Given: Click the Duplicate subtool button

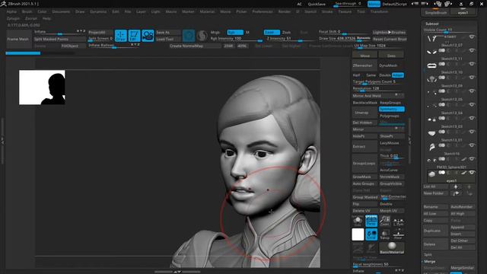Looking at the screenshot, I should click(x=436, y=231).
